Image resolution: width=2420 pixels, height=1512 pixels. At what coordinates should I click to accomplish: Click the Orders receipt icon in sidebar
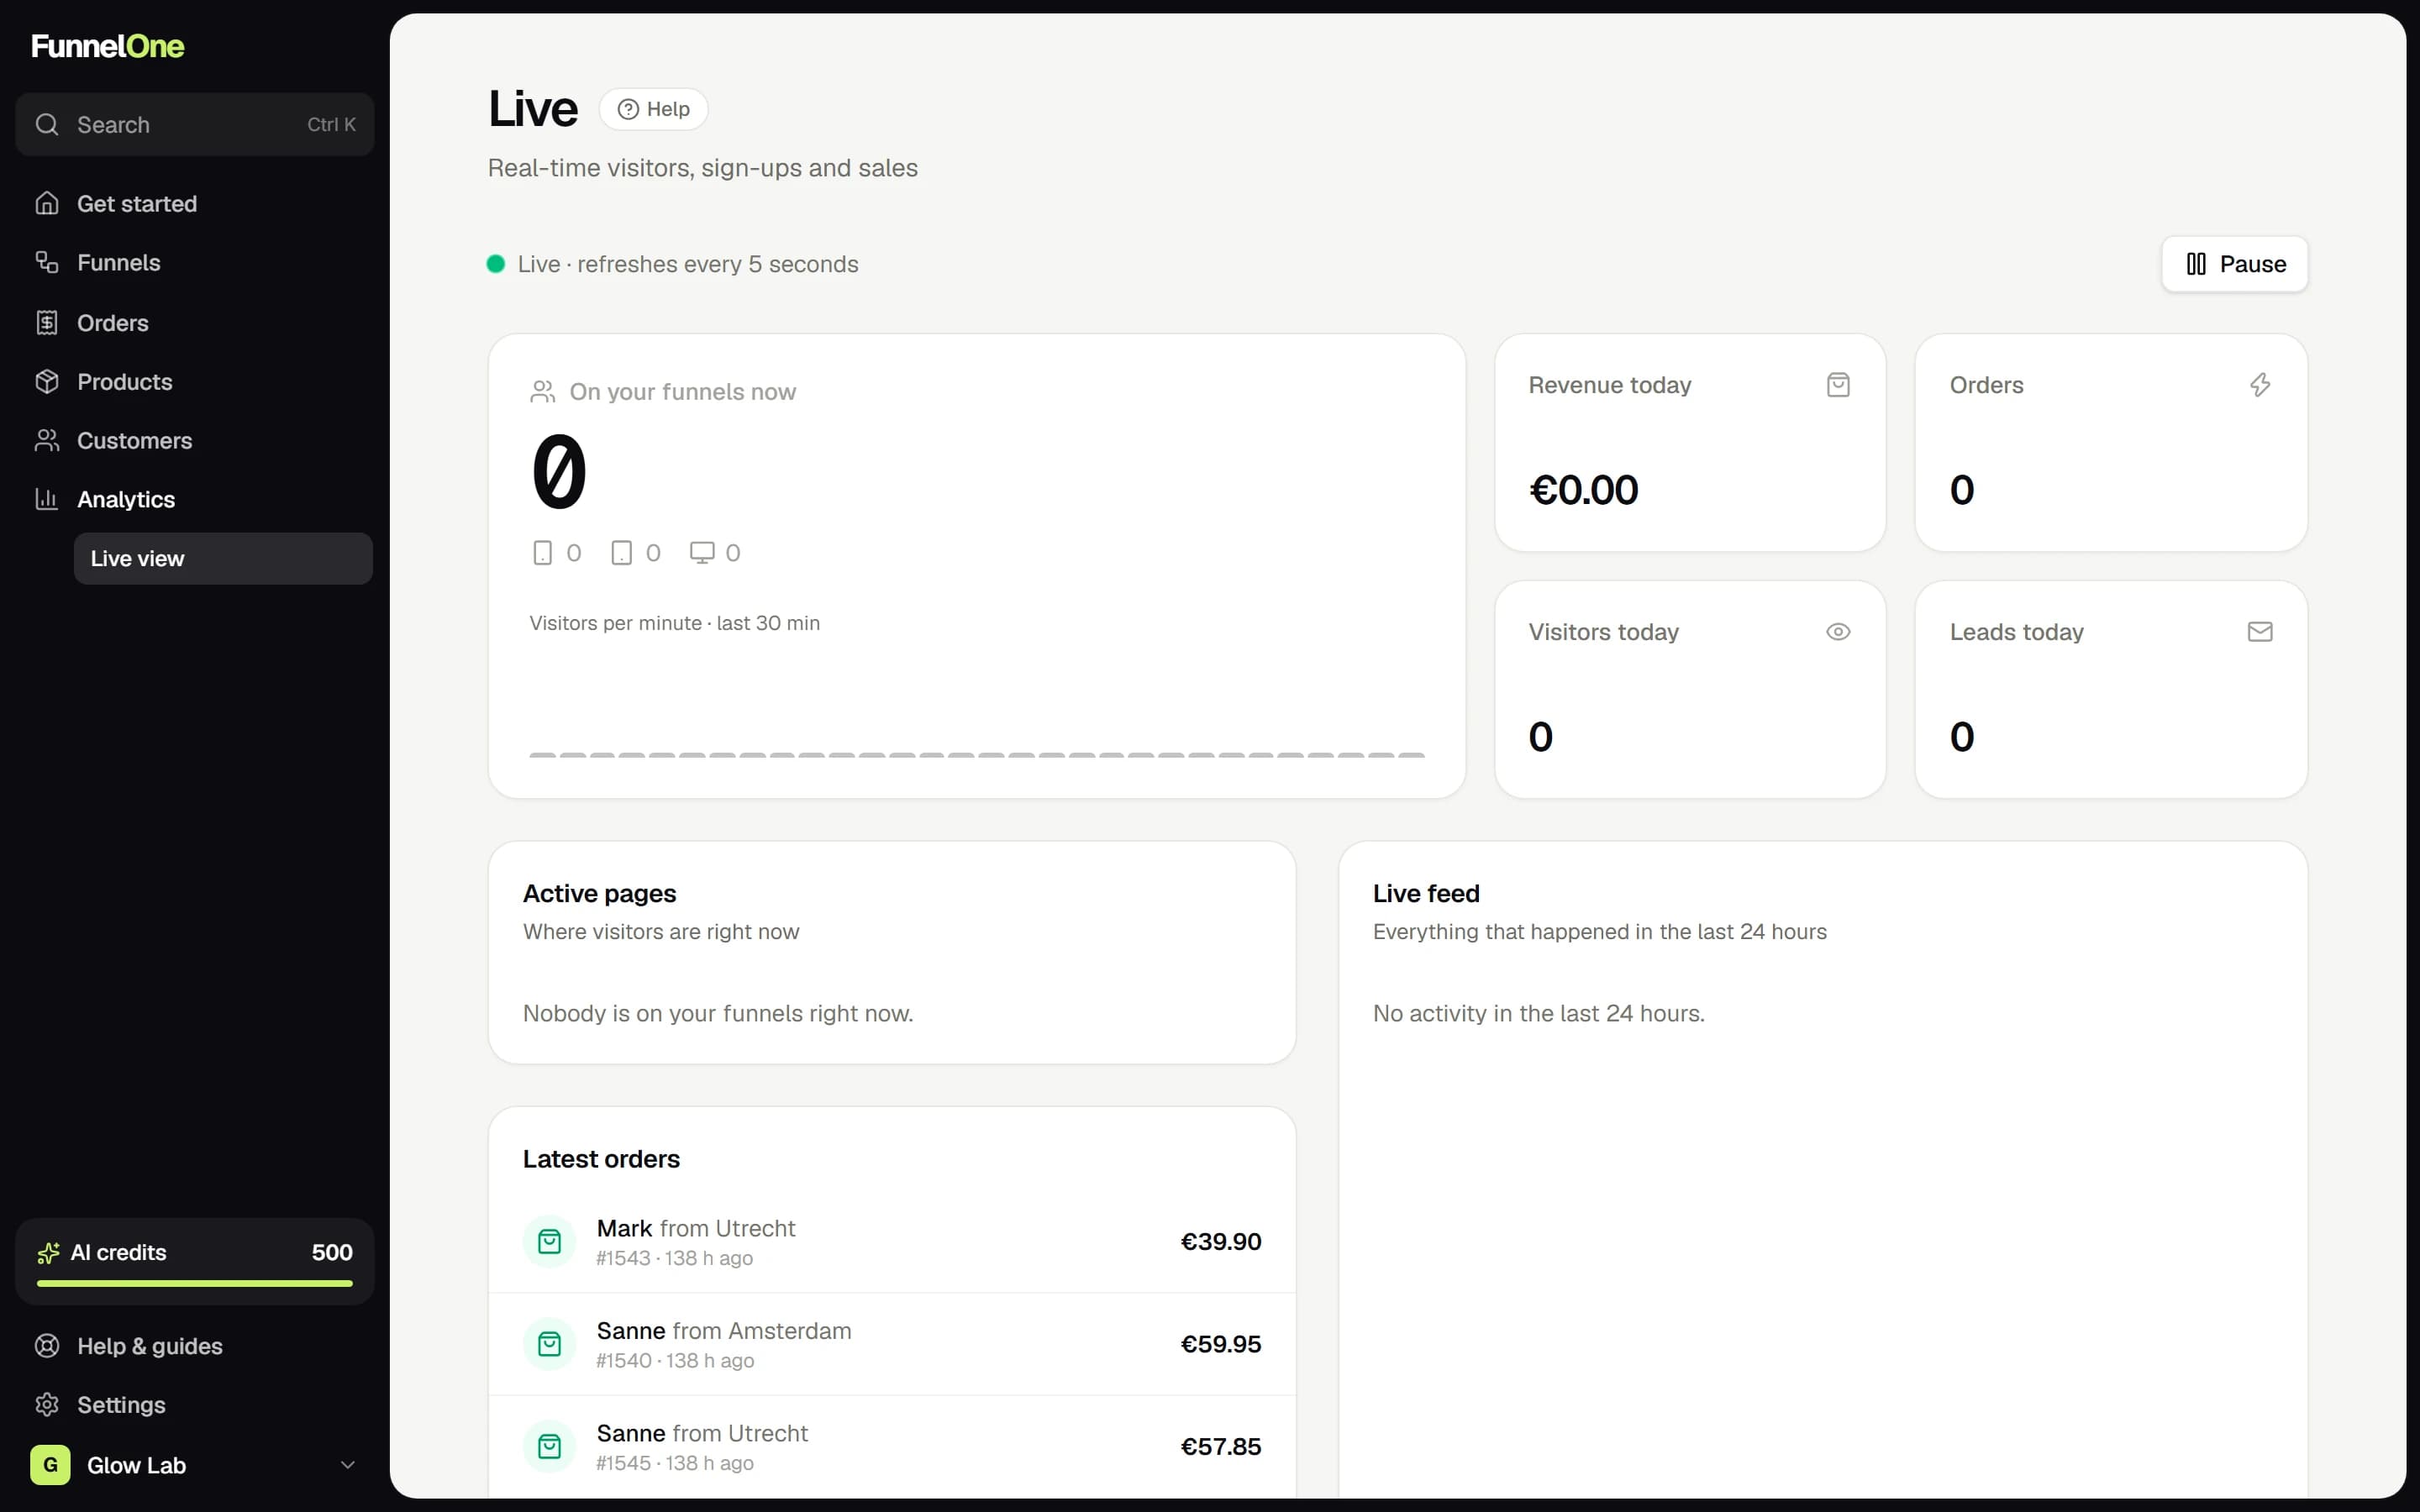pos(47,322)
